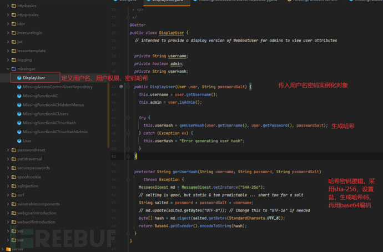Fold the DisplayUser constructor on line 42

(129, 87)
